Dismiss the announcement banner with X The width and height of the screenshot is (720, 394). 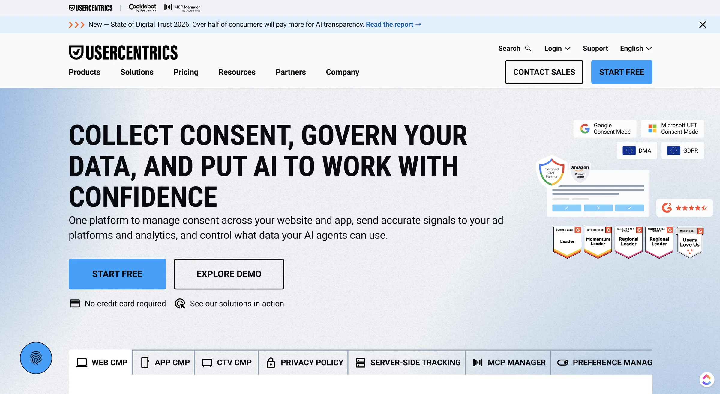coord(703,25)
